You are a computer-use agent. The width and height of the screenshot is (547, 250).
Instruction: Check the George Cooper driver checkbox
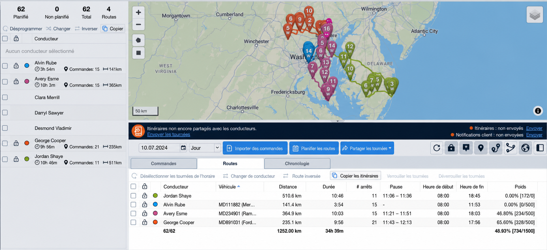(x=5, y=143)
